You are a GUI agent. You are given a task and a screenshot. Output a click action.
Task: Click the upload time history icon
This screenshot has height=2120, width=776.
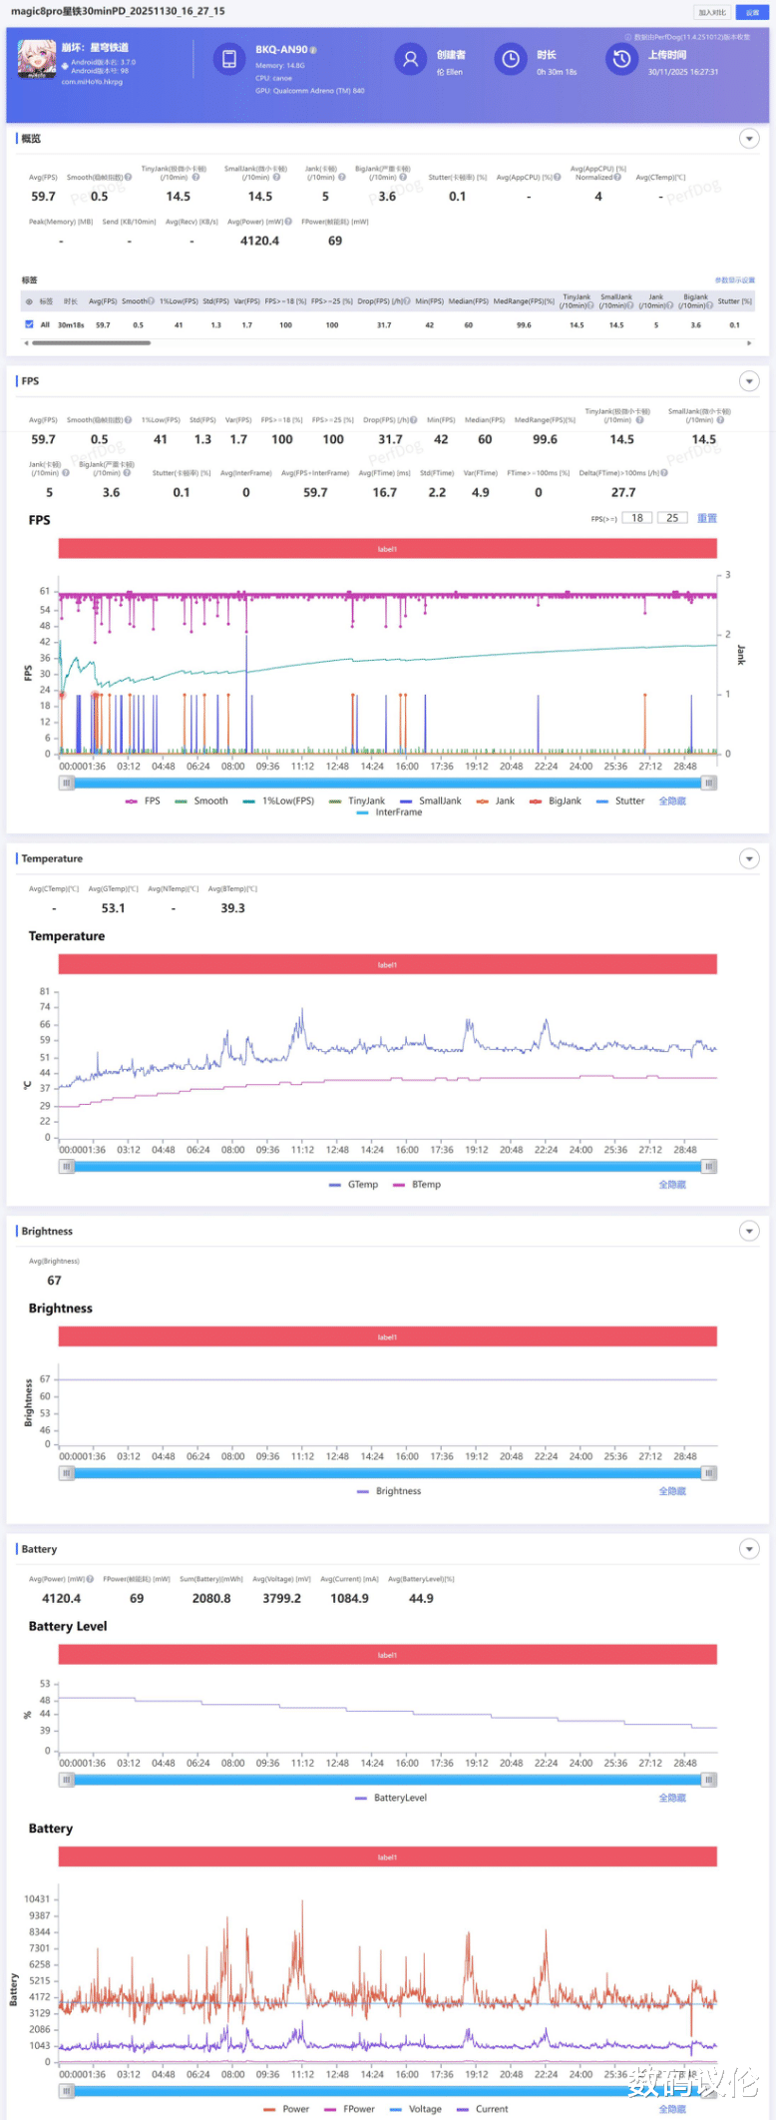621,59
